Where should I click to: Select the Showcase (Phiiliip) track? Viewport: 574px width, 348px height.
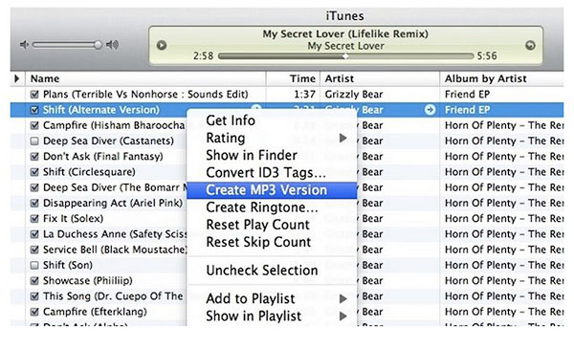(x=88, y=281)
